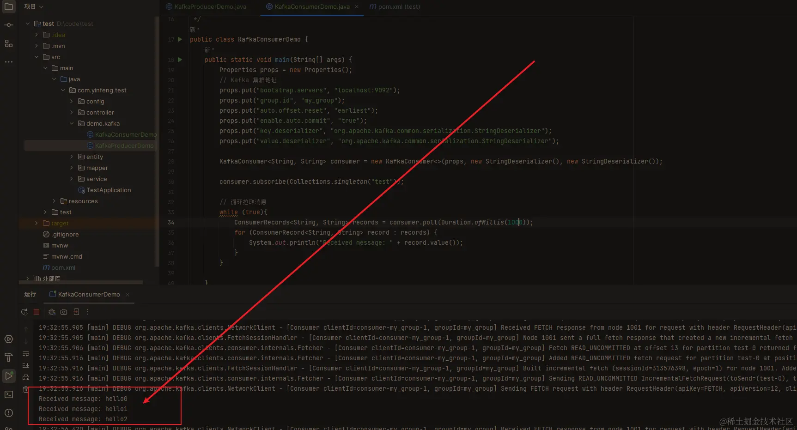Click project tree horizontal scrollbar
Screen dimensions: 797x430
point(81,282)
